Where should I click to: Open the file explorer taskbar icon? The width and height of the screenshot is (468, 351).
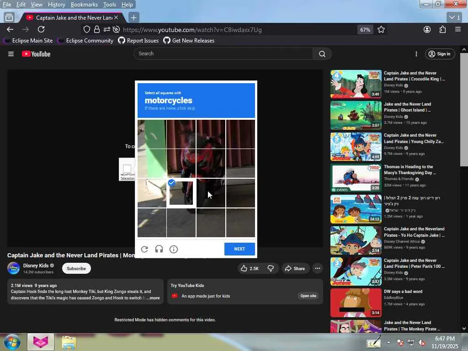point(69,342)
